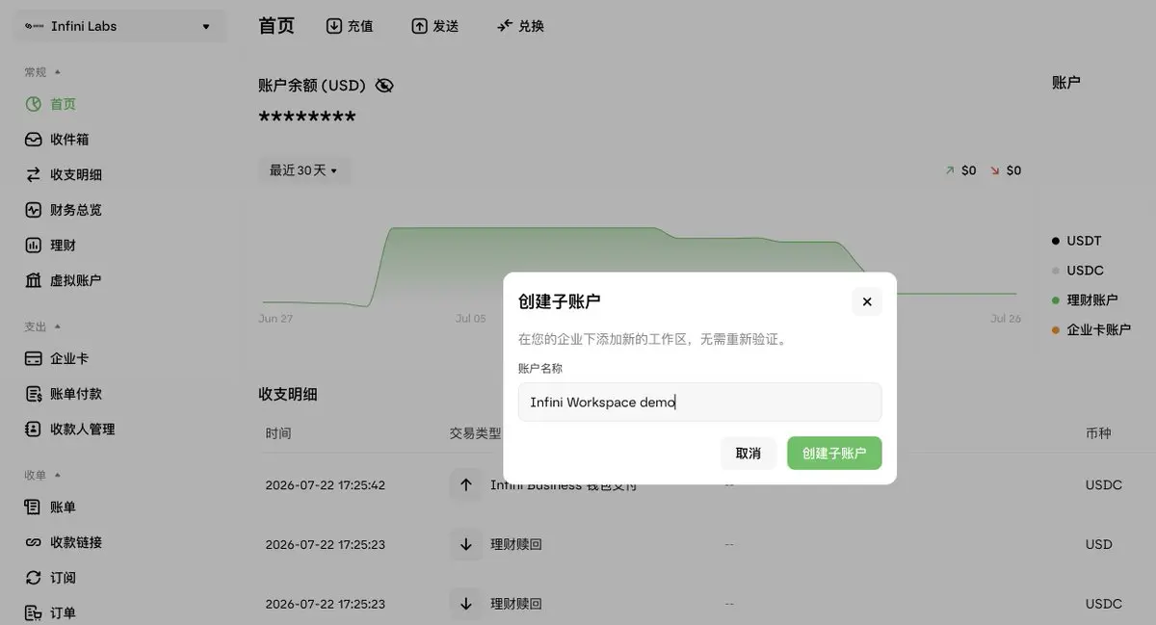The width and height of the screenshot is (1156, 625).
Task: Click the 订单 order list icon
Action: coord(34,612)
